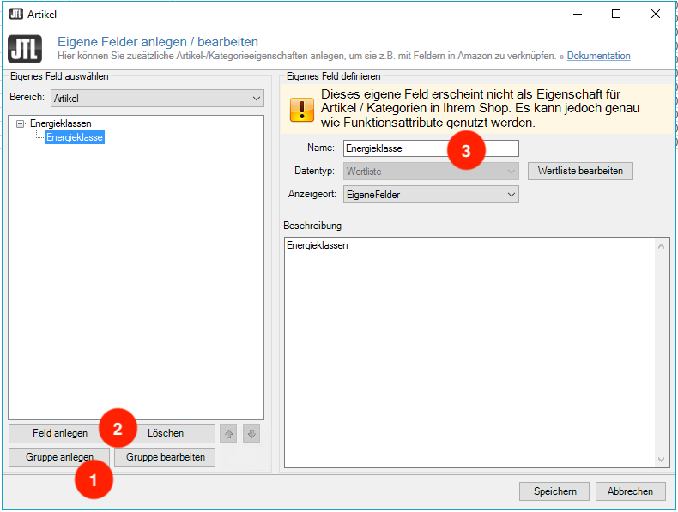Click the small JTL title bar icon
This screenshot has width=678, height=512.
point(16,14)
